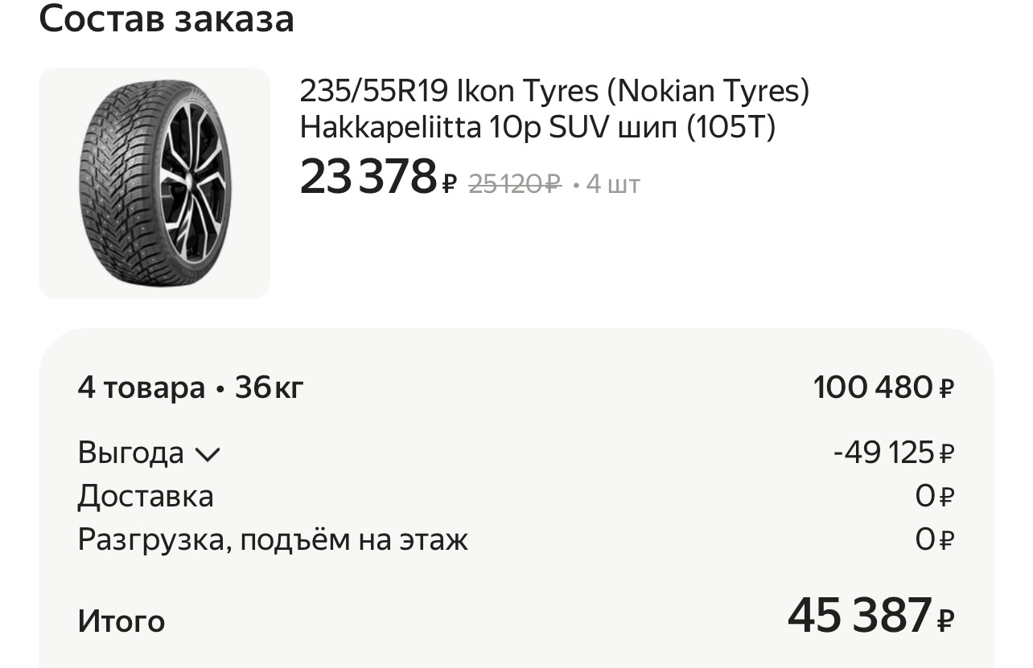
Task: Click the Выгода label text
Action: click(131, 453)
